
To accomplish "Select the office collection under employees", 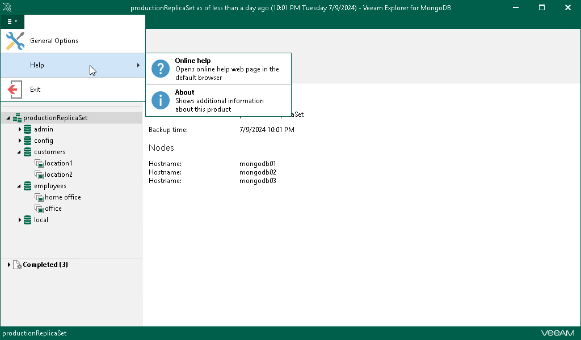I will click(x=53, y=209).
